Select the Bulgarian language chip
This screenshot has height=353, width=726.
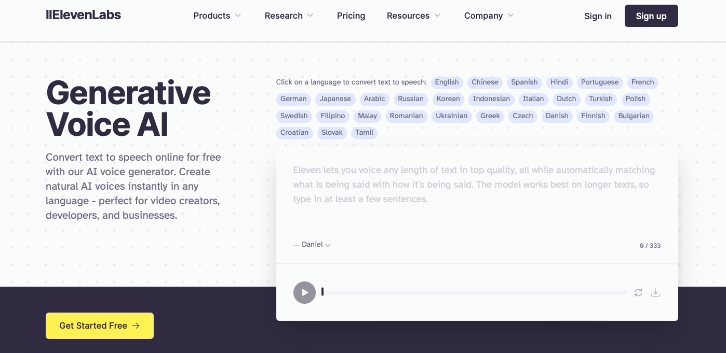pyautogui.click(x=634, y=116)
